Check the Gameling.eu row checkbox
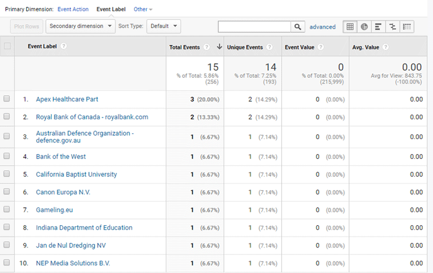 [x=7, y=209]
